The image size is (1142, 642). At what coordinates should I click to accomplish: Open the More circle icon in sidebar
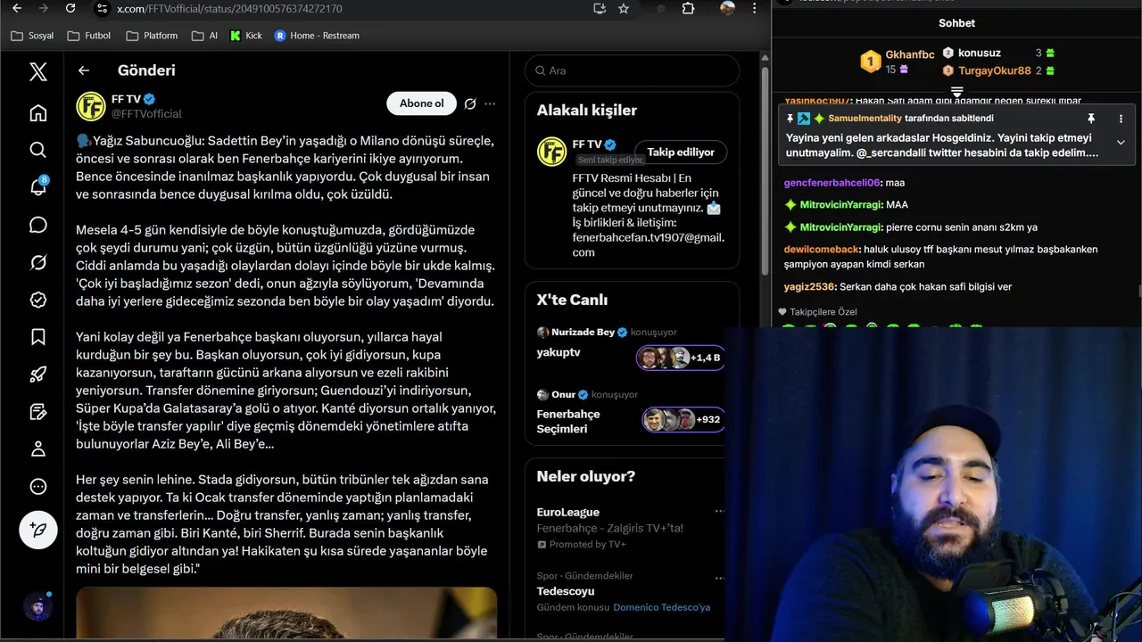point(37,487)
